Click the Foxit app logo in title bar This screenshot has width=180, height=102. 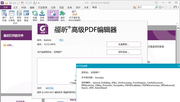pyautogui.click(x=2, y=3)
